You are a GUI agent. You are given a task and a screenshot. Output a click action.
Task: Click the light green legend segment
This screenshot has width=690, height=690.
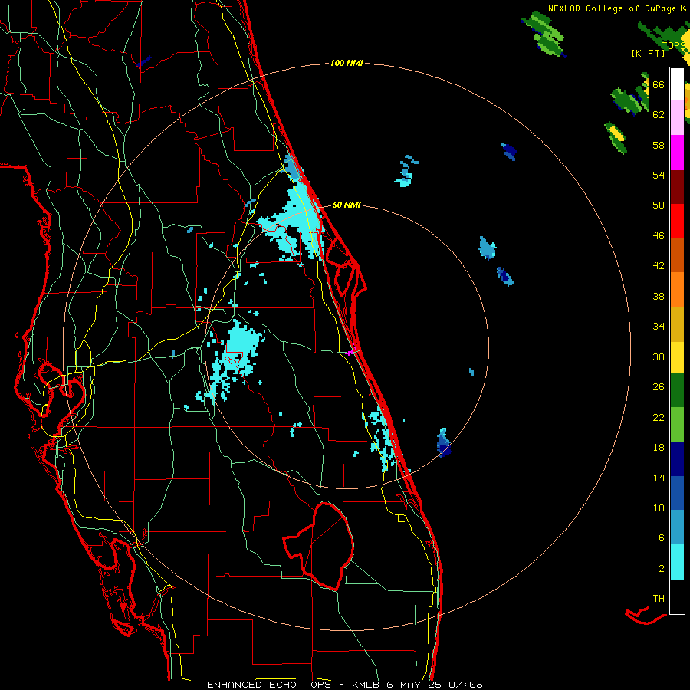(677, 425)
